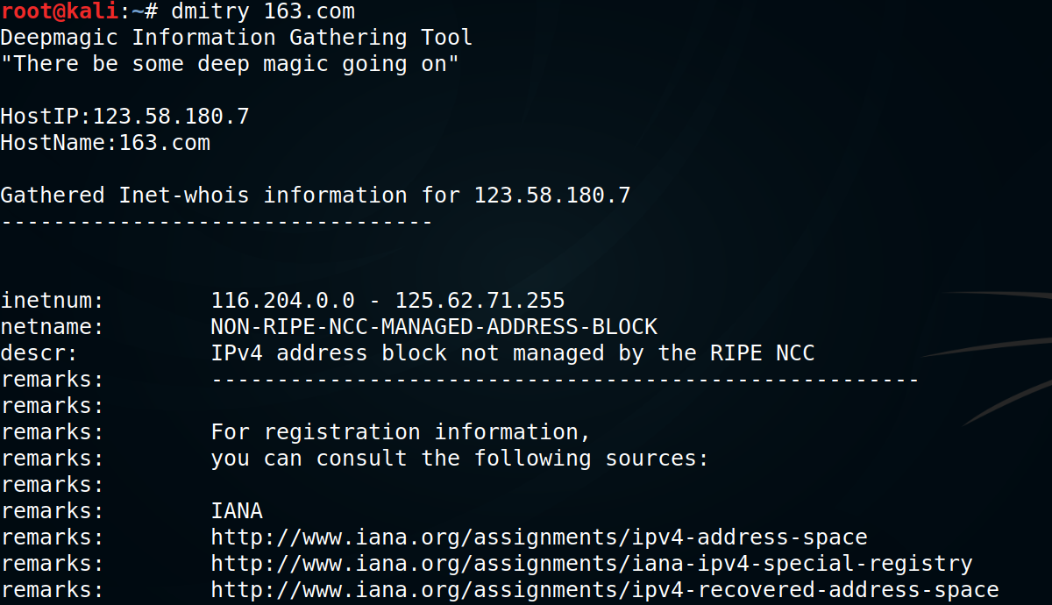Click the NON-RIPE-NCC-MANAGED-ADDRESS-BLOCK netname value
The image size is (1052, 605).
click(x=433, y=327)
